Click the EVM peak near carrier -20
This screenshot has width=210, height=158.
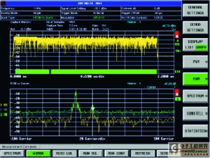(76, 93)
